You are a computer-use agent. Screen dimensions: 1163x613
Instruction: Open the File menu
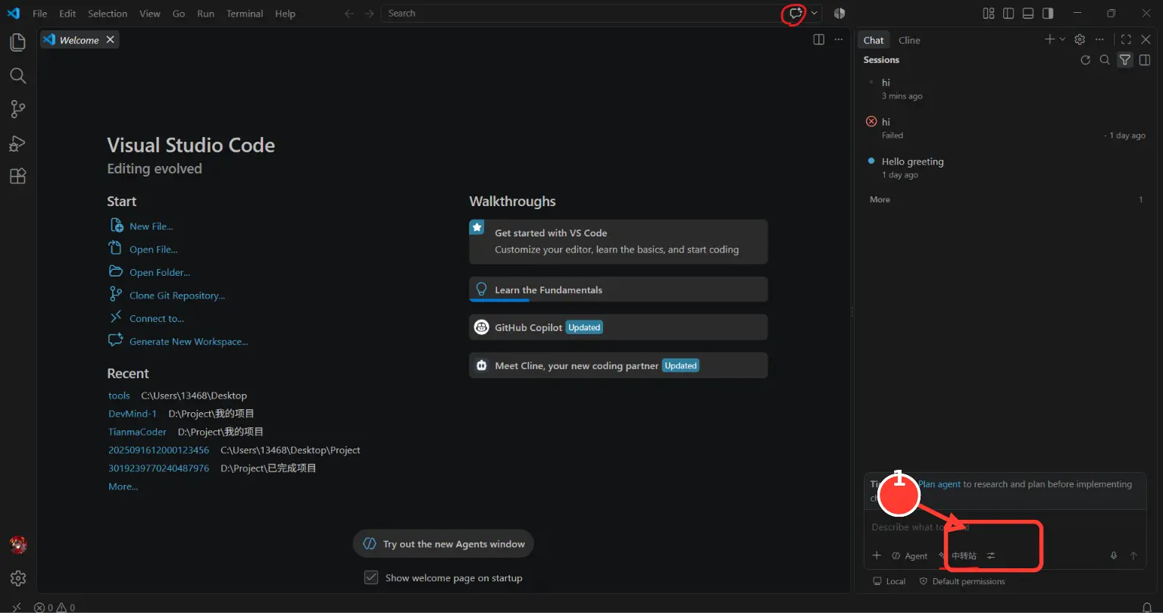[39, 13]
